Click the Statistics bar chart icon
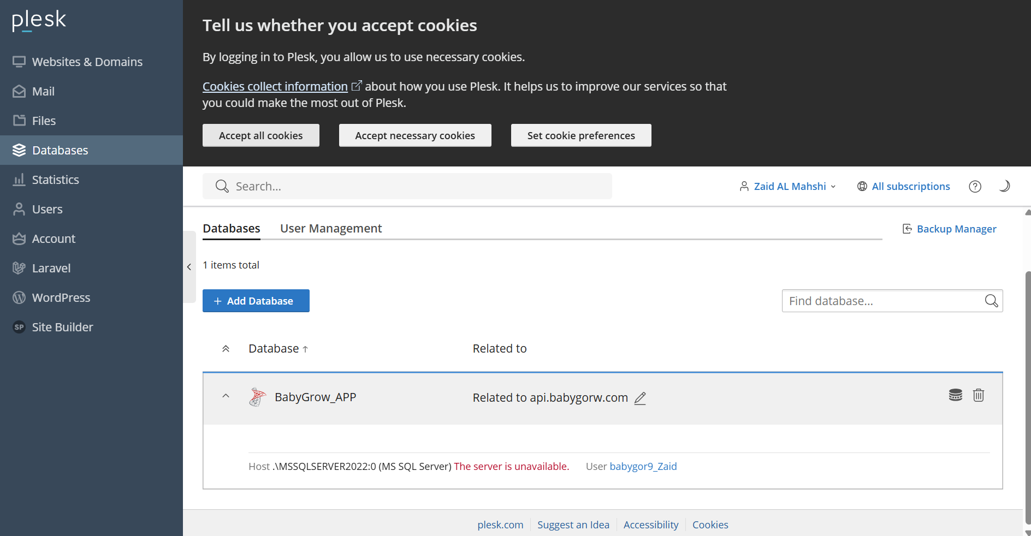This screenshot has width=1031, height=536. [x=19, y=180]
